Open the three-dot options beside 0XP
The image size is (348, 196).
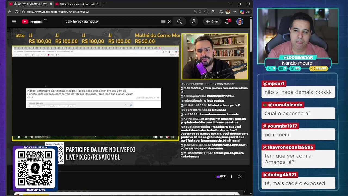point(232,176)
